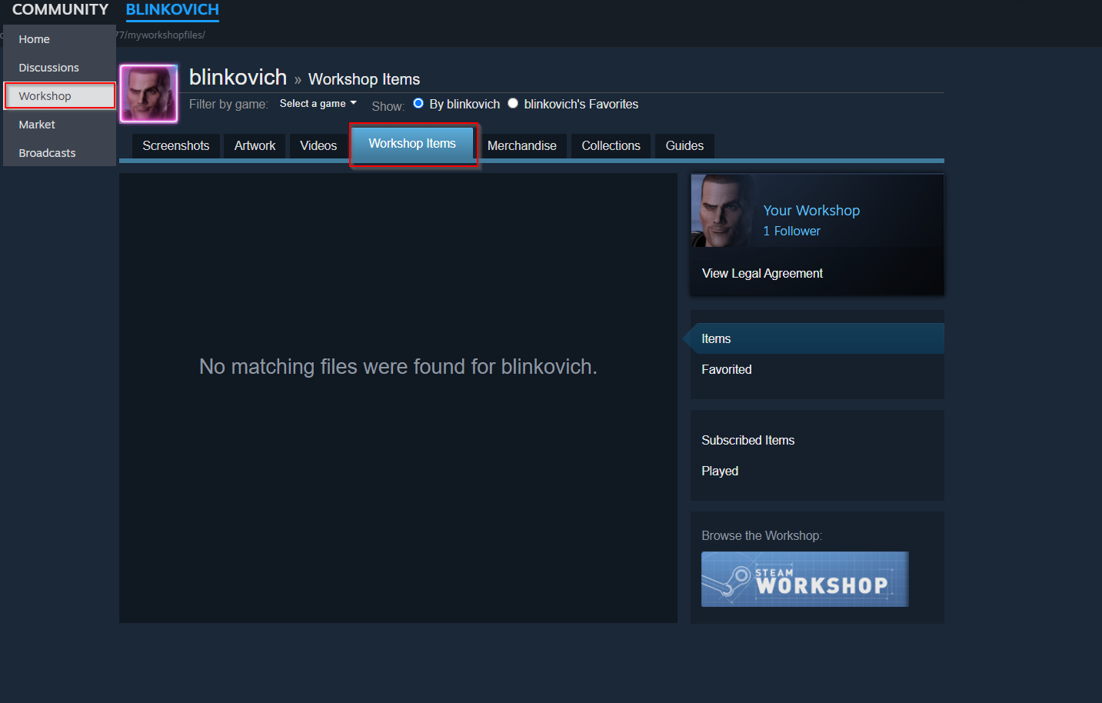Click the Your Workshop avatar picture
1102x703 pixels.
tap(723, 211)
